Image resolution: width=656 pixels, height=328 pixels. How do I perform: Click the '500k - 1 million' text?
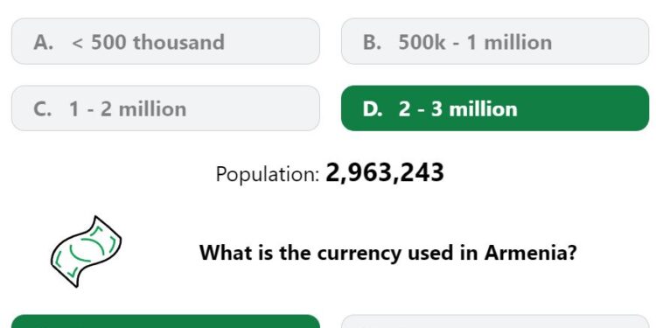(475, 42)
